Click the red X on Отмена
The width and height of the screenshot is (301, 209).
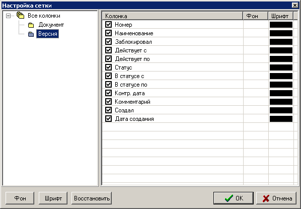266,198
